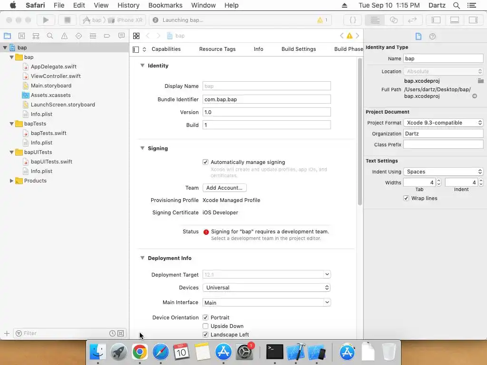487x365 pixels.
Task: Show the Quick Help inspector
Action: point(432,36)
